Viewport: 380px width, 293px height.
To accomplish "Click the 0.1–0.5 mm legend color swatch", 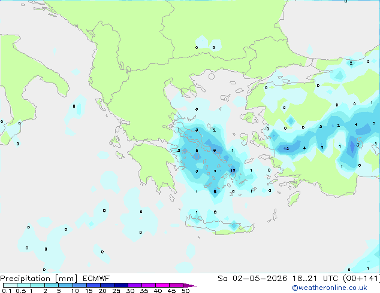I will 10,285.
